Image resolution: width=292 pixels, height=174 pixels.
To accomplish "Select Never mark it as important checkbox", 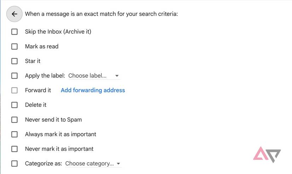I will click(15, 149).
